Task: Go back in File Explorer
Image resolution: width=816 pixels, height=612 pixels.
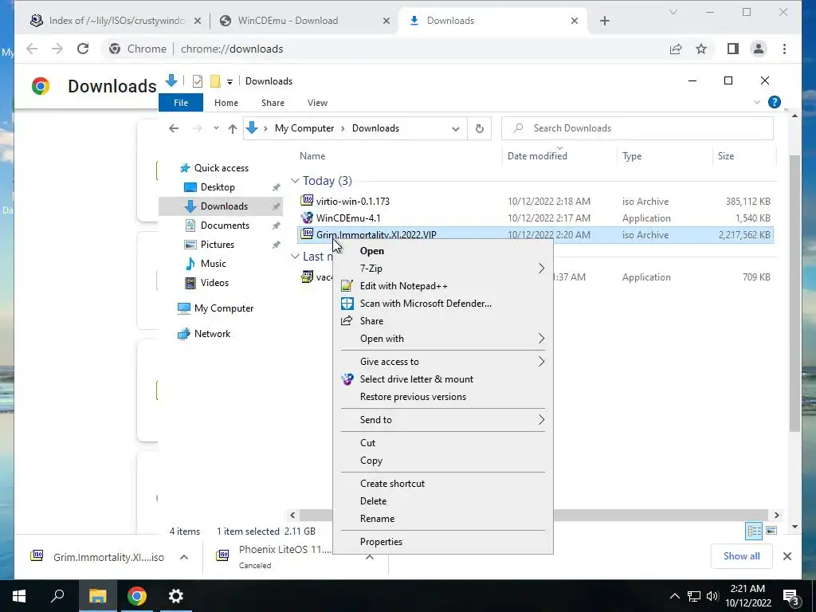Action: [174, 128]
